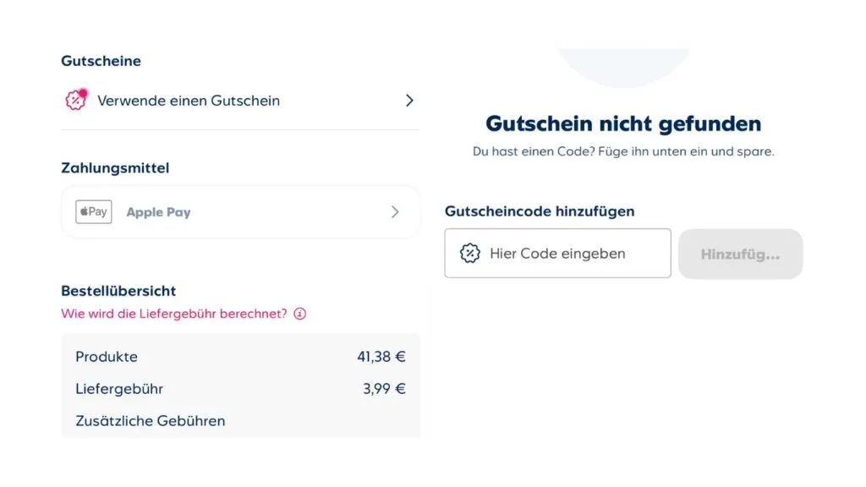Click the 'Zusätzliche Gebühren' row

[x=150, y=420]
